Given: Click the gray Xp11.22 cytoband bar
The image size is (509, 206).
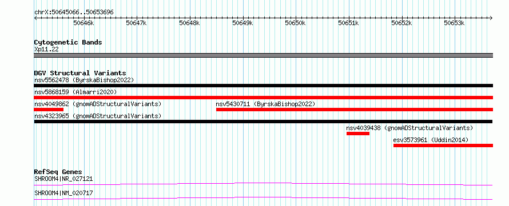Looking at the screenshot, I should tap(263, 55).
